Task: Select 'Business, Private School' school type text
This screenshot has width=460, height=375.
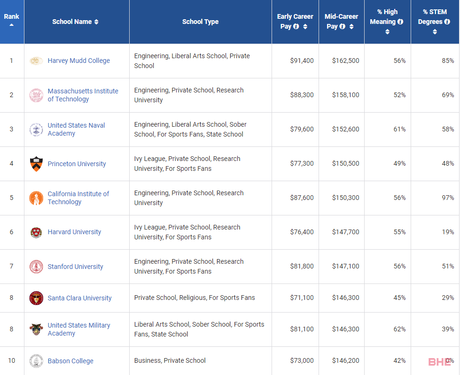Action: [170, 360]
